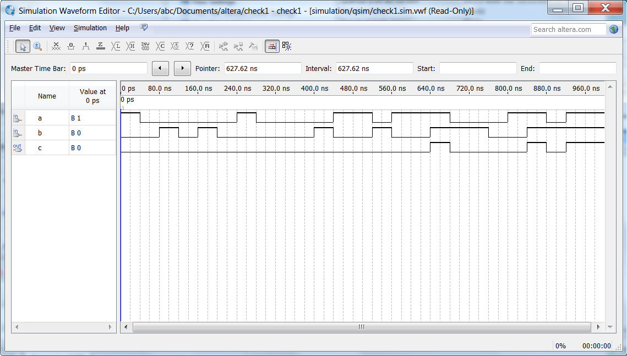Assign a random value (R) to waveform
The height and width of the screenshot is (356, 627).
tap(204, 46)
